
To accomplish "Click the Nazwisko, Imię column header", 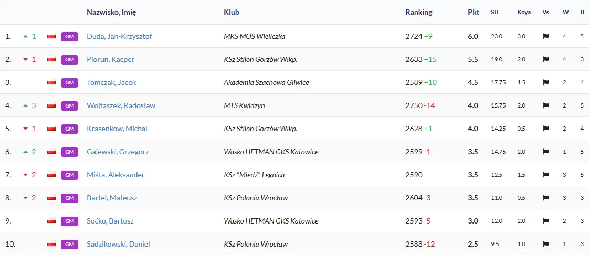I will (x=111, y=12).
